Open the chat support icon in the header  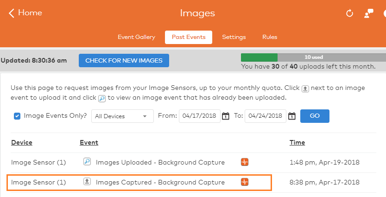pos(369,13)
